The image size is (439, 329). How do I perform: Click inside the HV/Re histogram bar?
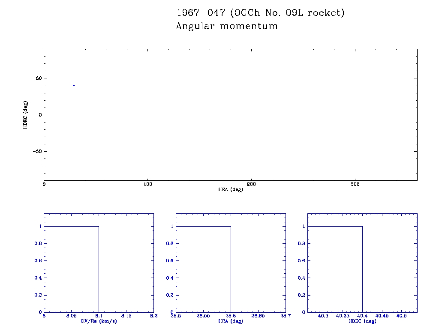(71, 269)
